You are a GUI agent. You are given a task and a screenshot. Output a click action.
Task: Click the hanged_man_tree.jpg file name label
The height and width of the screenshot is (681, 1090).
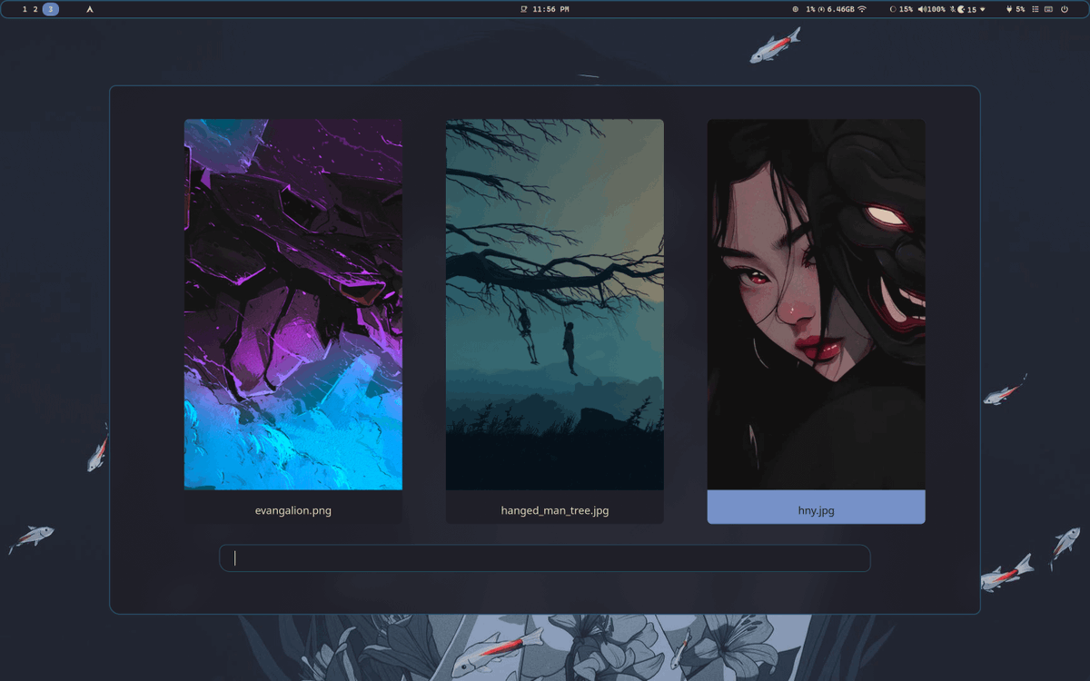click(x=555, y=510)
